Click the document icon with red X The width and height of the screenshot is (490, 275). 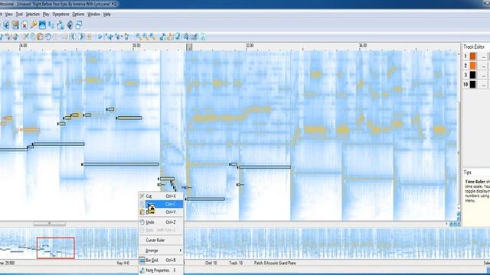point(24,25)
